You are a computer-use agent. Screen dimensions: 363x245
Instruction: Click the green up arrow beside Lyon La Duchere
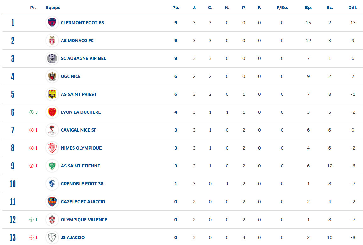[x=31, y=112]
